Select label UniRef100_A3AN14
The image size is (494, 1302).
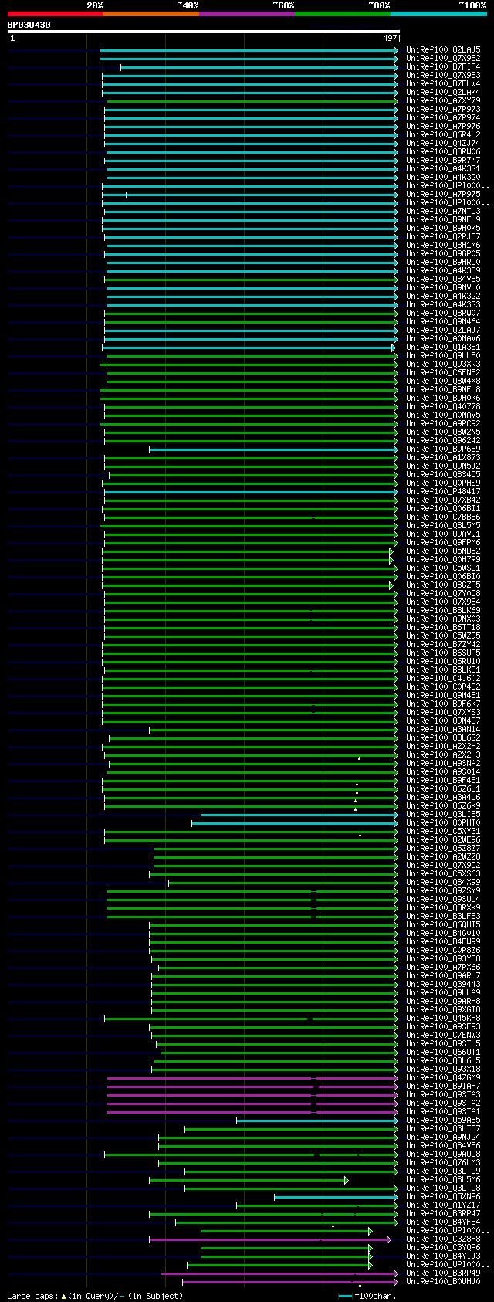[x=443, y=729]
